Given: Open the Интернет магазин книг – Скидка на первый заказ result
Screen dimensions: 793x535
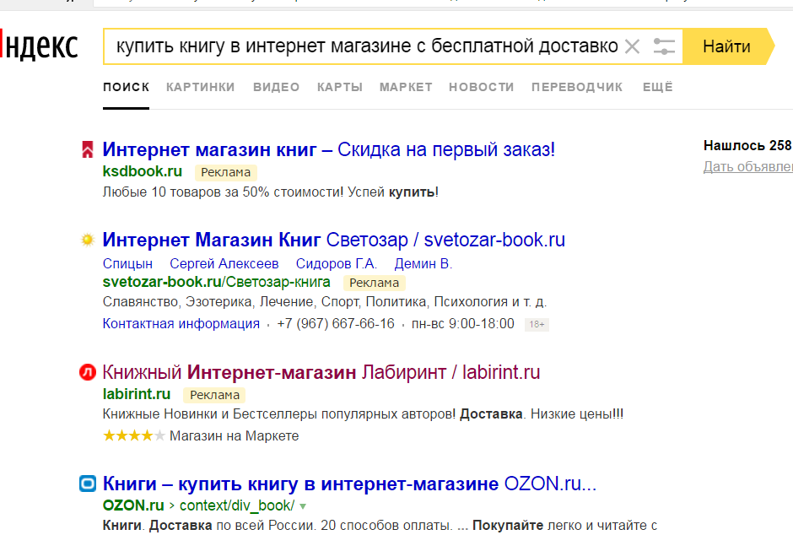Looking at the screenshot, I should click(x=329, y=149).
